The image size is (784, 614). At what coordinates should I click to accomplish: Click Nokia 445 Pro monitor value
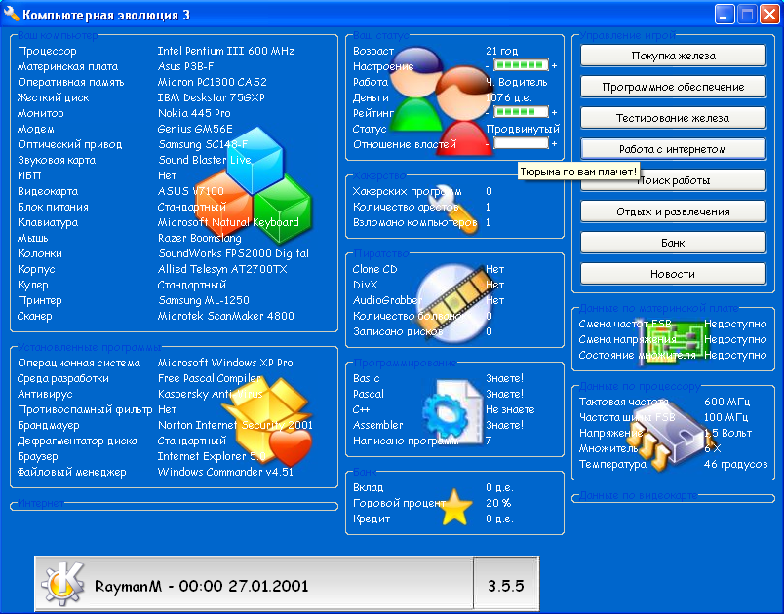[194, 113]
